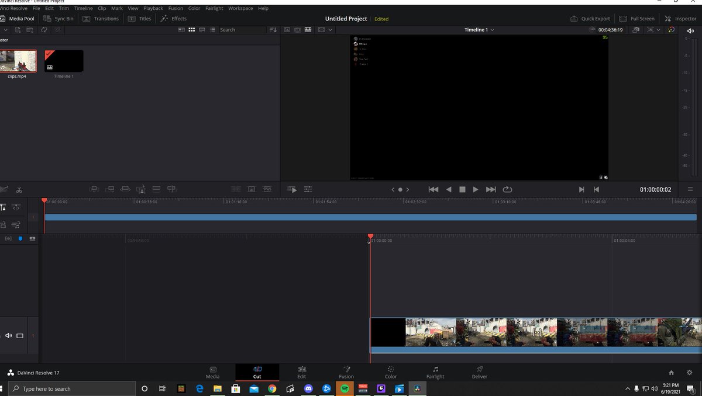Jump to the next clip

tap(491, 189)
